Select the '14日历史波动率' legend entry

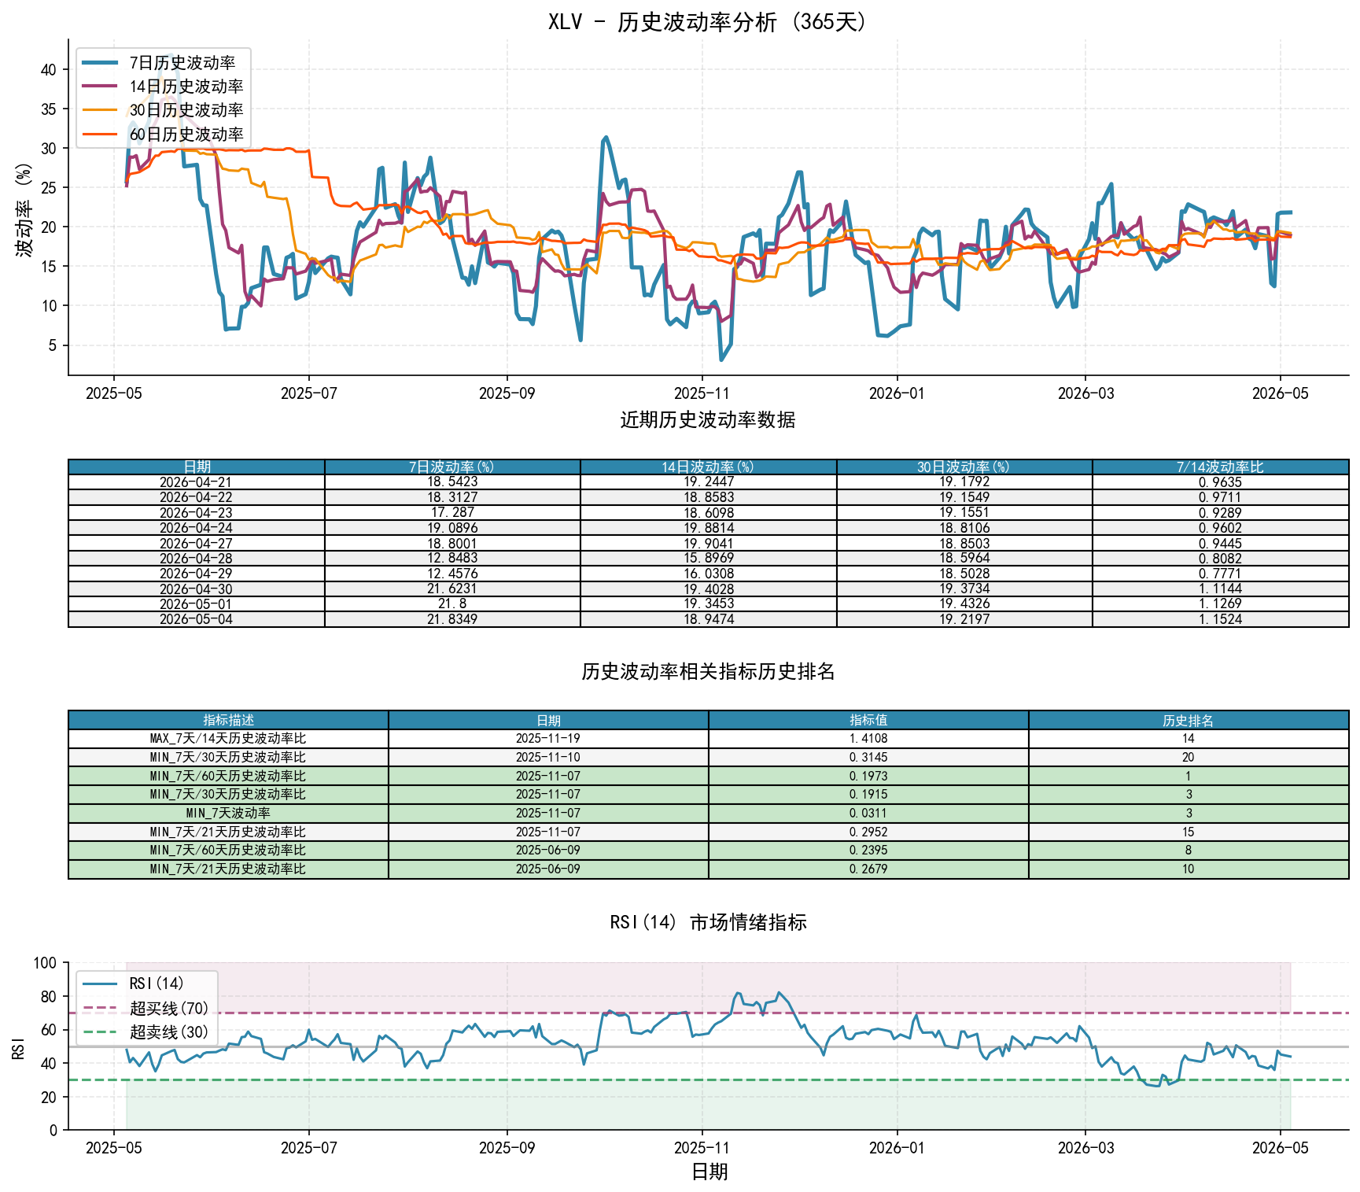coord(164,87)
